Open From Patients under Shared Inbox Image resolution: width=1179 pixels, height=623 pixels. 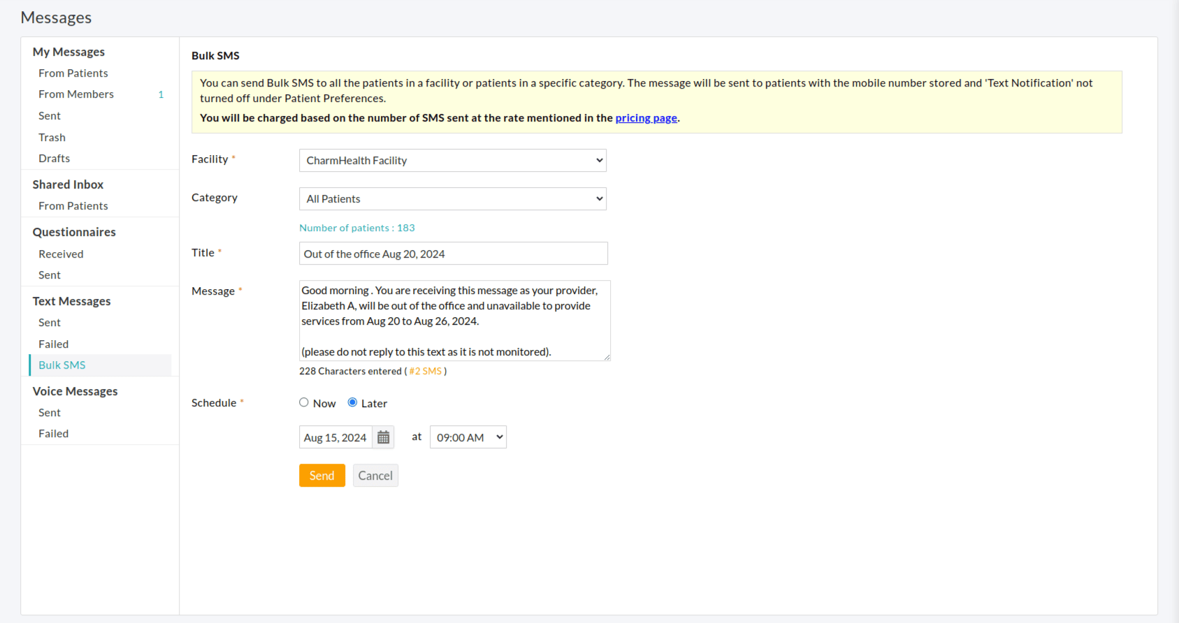[73, 206]
